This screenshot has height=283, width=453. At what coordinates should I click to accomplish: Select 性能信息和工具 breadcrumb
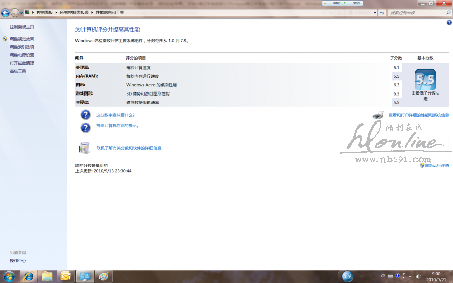(110, 13)
